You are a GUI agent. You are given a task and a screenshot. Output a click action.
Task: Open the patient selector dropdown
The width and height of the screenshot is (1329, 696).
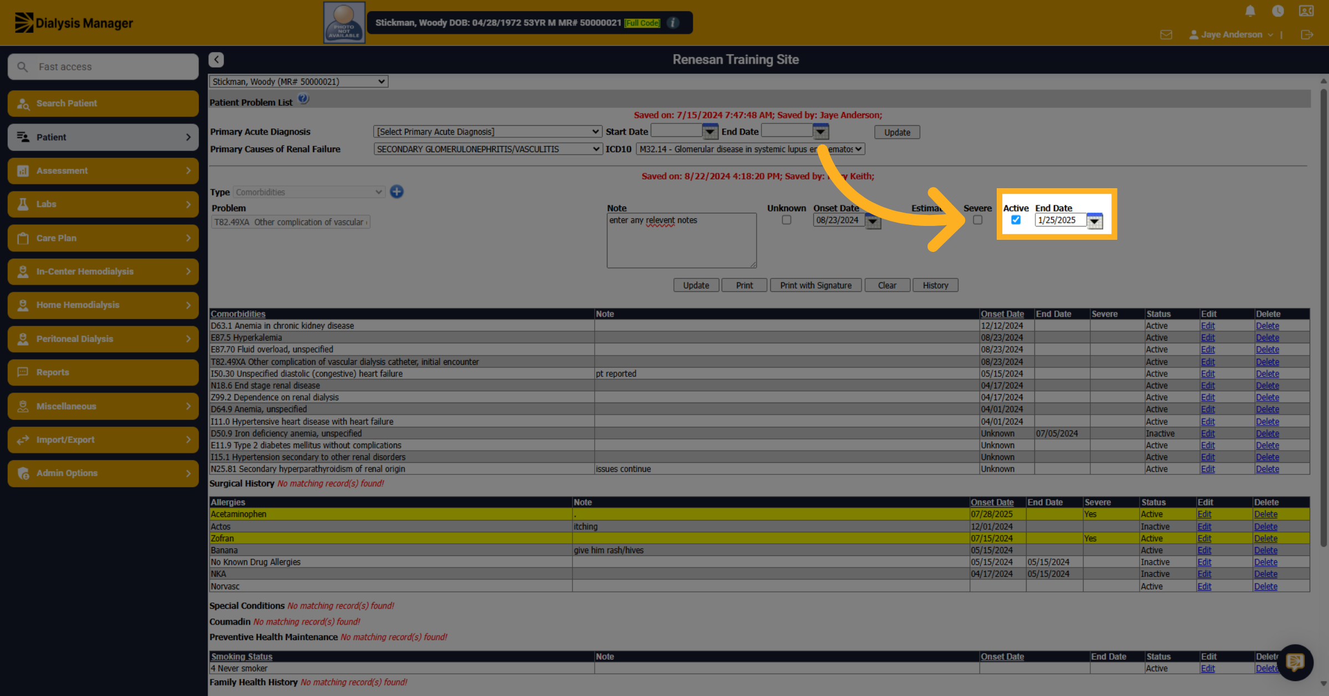[x=298, y=81]
